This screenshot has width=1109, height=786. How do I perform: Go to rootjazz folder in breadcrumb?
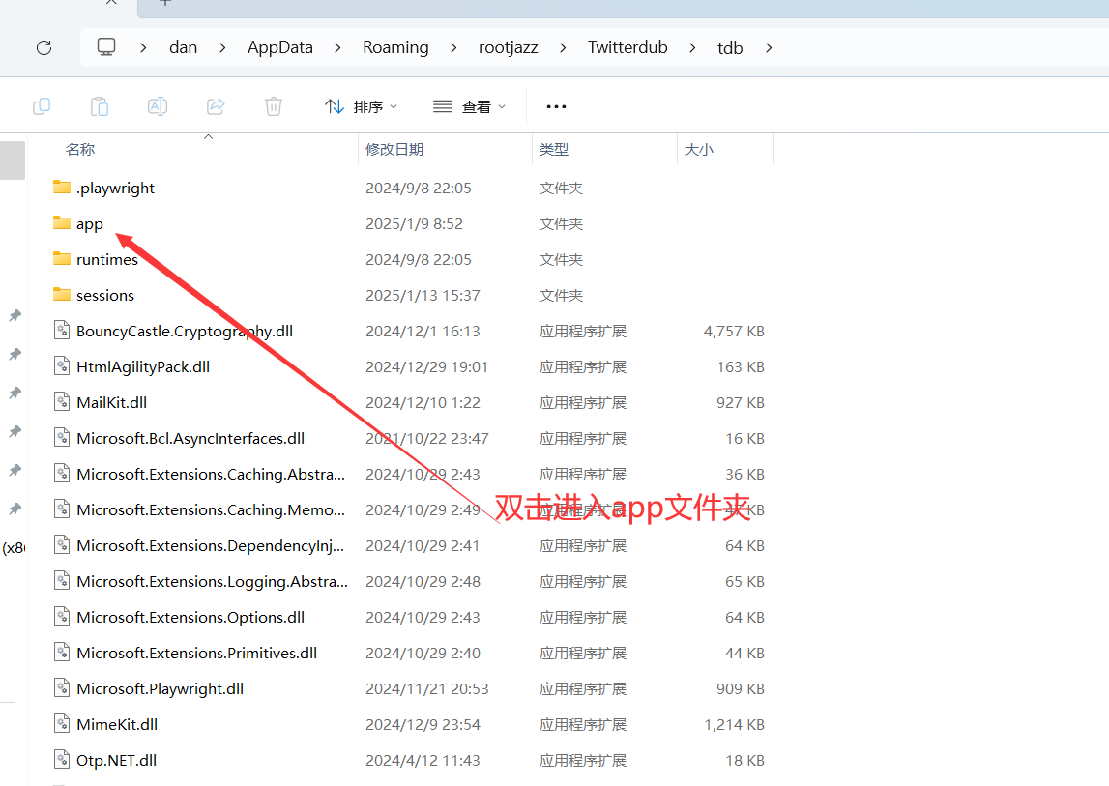pos(509,47)
